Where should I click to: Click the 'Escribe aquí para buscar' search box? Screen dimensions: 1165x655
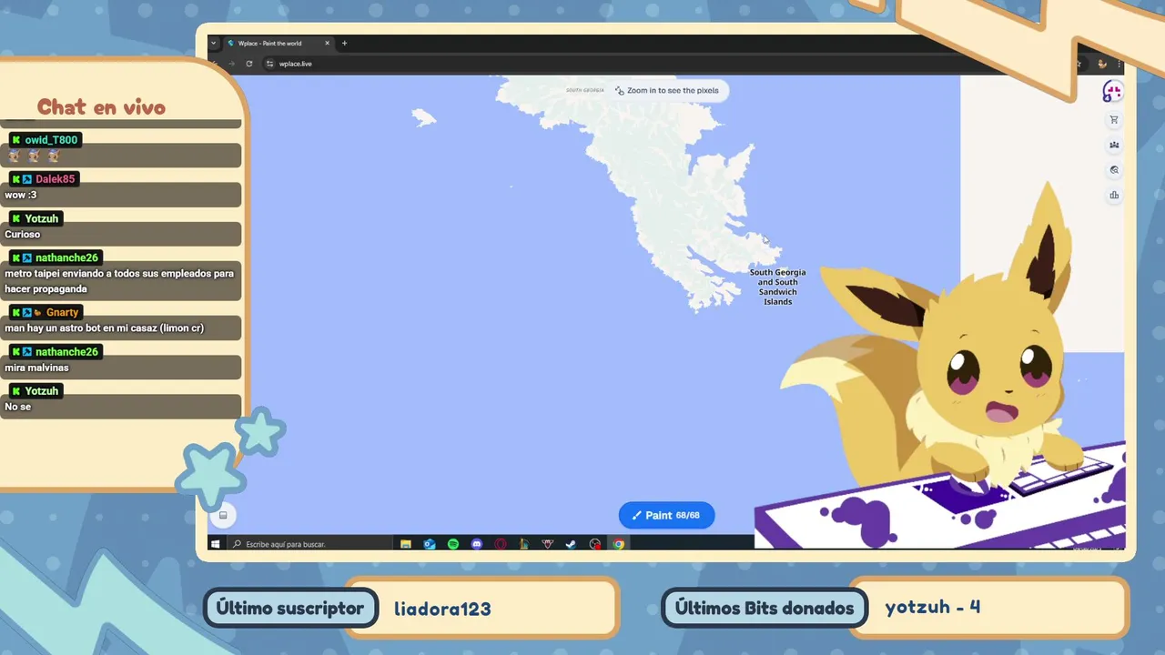pyautogui.click(x=309, y=544)
